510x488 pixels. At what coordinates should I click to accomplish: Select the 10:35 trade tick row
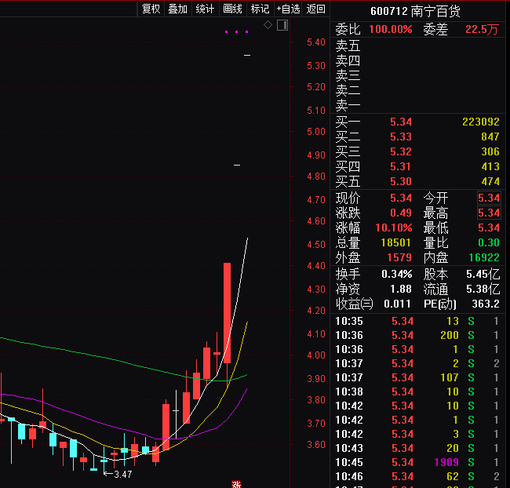coord(417,322)
